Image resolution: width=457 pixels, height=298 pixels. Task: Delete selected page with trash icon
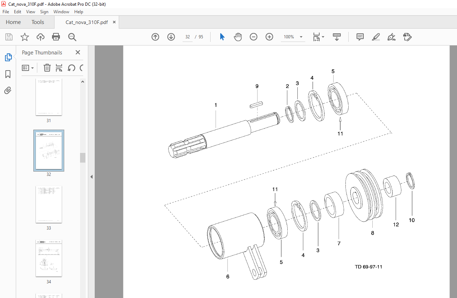click(47, 68)
